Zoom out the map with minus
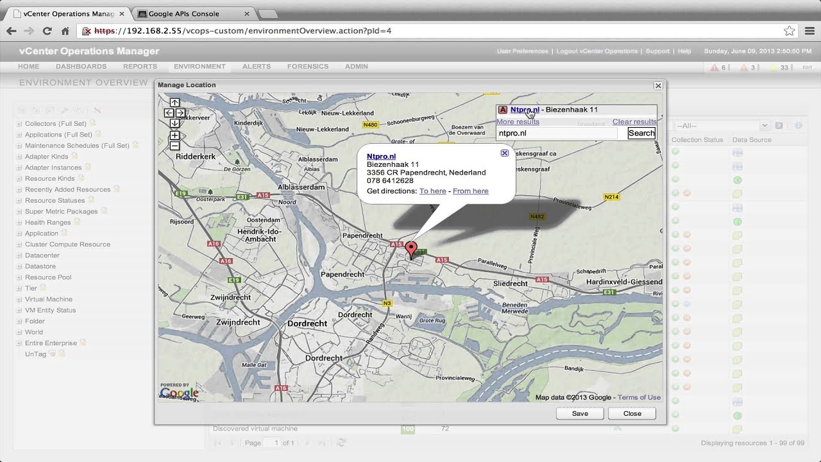 coord(174,146)
